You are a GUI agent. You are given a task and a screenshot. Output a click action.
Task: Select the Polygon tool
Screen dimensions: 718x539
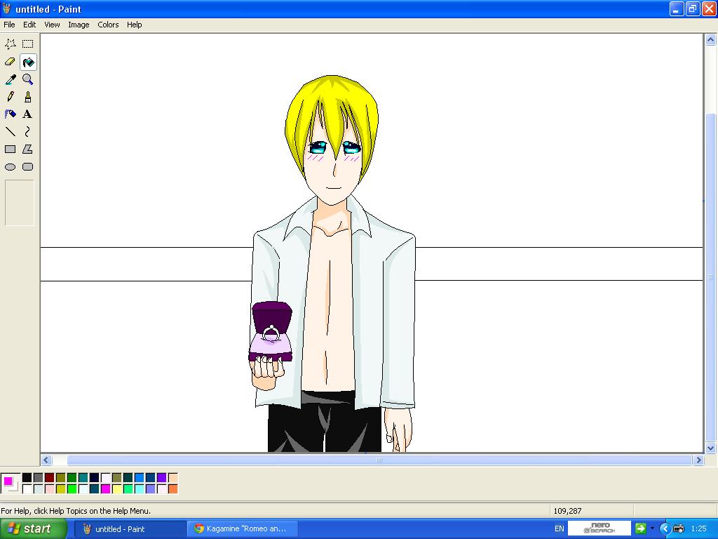(x=28, y=149)
